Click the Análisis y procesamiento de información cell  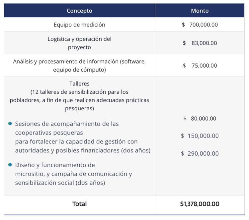pos(79,66)
